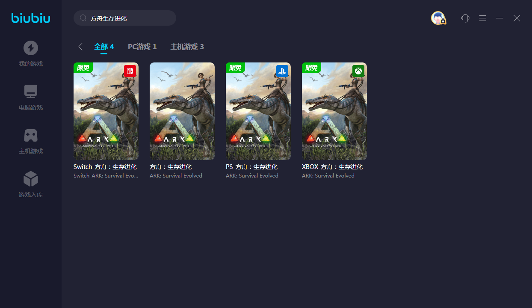Open 我的游戏 lightning icon in sidebar
Image resolution: width=532 pixels, height=308 pixels.
click(x=31, y=48)
